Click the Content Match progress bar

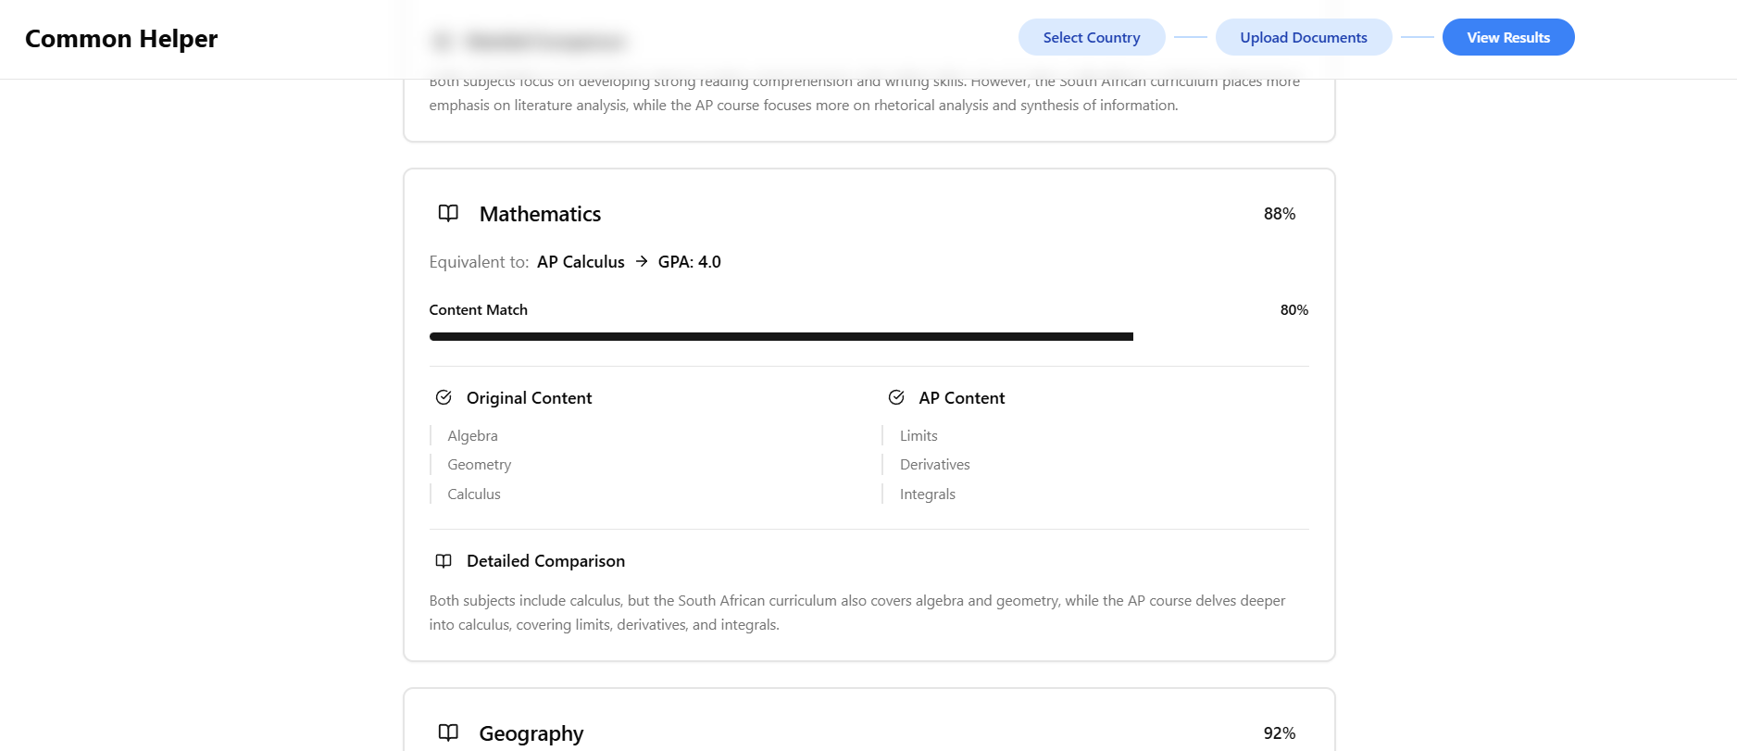[x=868, y=337]
